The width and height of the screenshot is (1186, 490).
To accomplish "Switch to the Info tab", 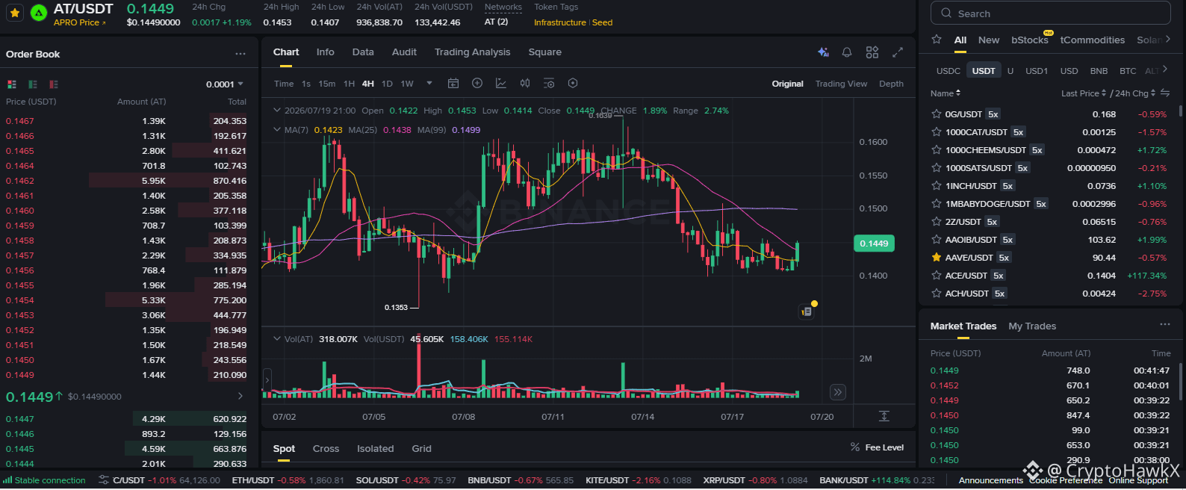I will pos(325,52).
